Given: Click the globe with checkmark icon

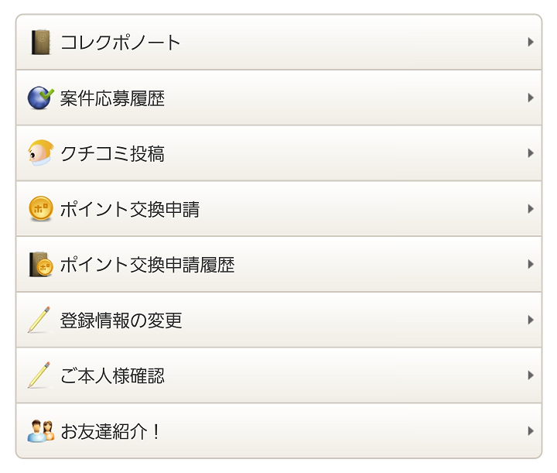Looking at the screenshot, I should point(40,98).
